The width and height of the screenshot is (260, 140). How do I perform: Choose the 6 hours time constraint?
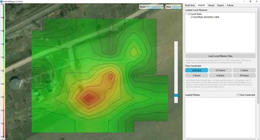tap(220, 75)
